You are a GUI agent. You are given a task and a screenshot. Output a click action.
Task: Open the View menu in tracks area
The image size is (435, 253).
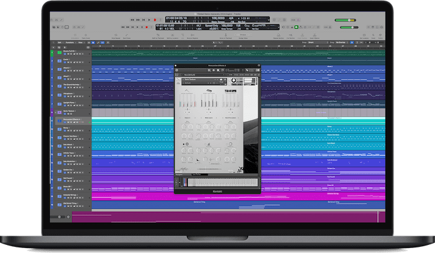point(81,43)
